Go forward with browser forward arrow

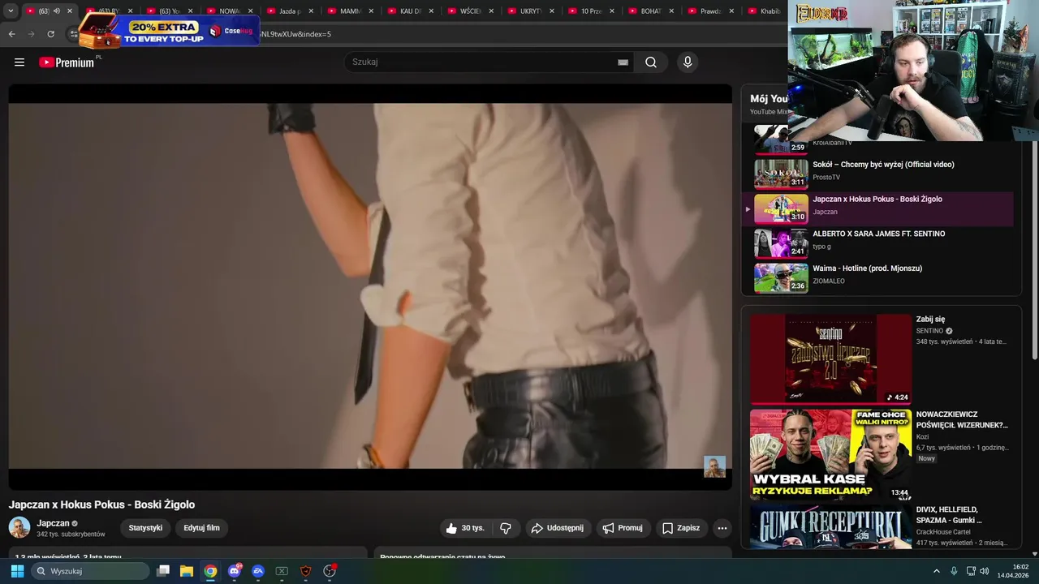point(31,34)
